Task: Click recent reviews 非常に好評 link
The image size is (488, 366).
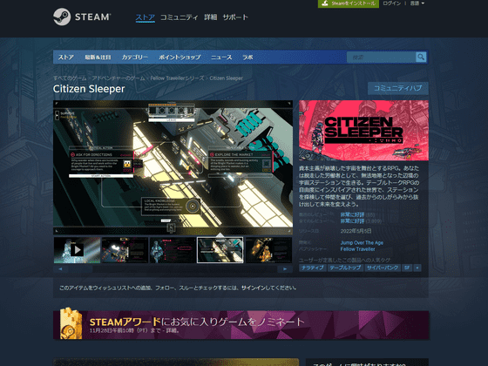Action: pyautogui.click(x=352, y=214)
